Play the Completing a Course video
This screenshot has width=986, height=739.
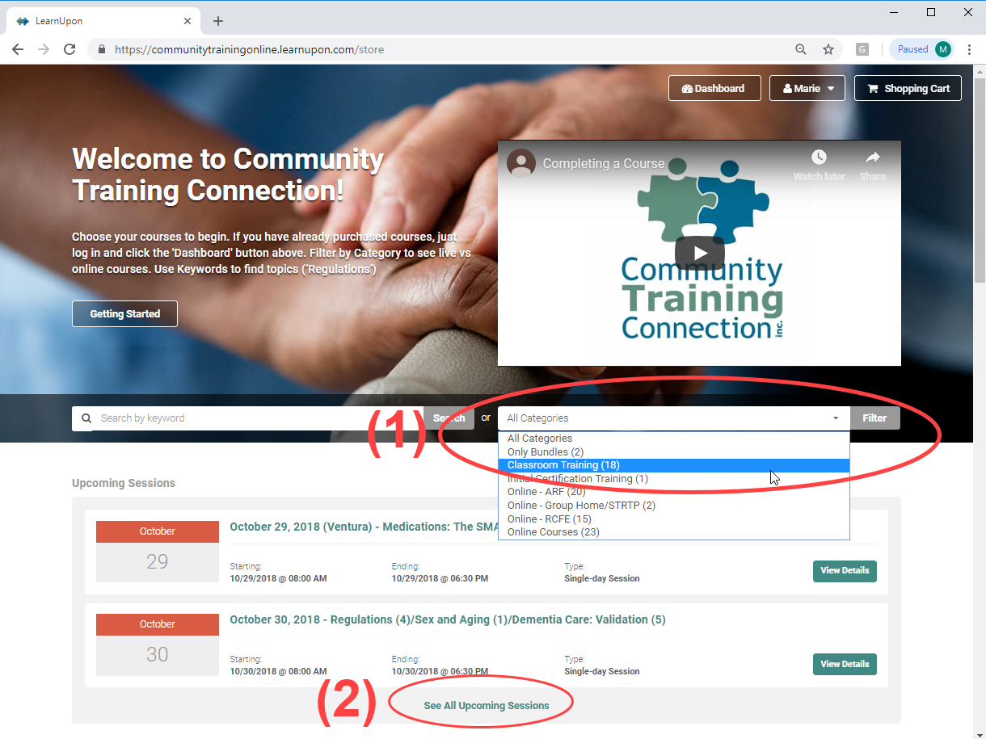(699, 252)
